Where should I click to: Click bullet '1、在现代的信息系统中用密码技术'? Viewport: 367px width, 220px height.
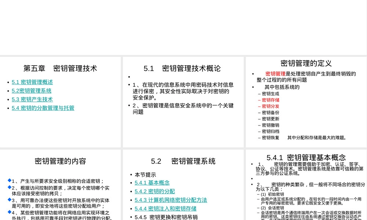click(183, 91)
